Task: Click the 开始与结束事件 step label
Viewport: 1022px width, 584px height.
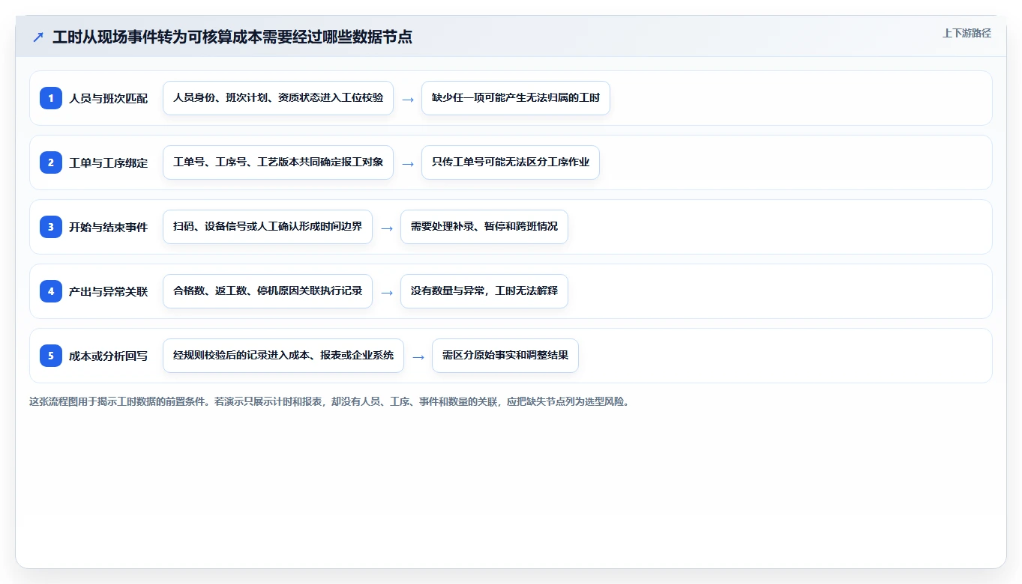Action: (x=109, y=227)
